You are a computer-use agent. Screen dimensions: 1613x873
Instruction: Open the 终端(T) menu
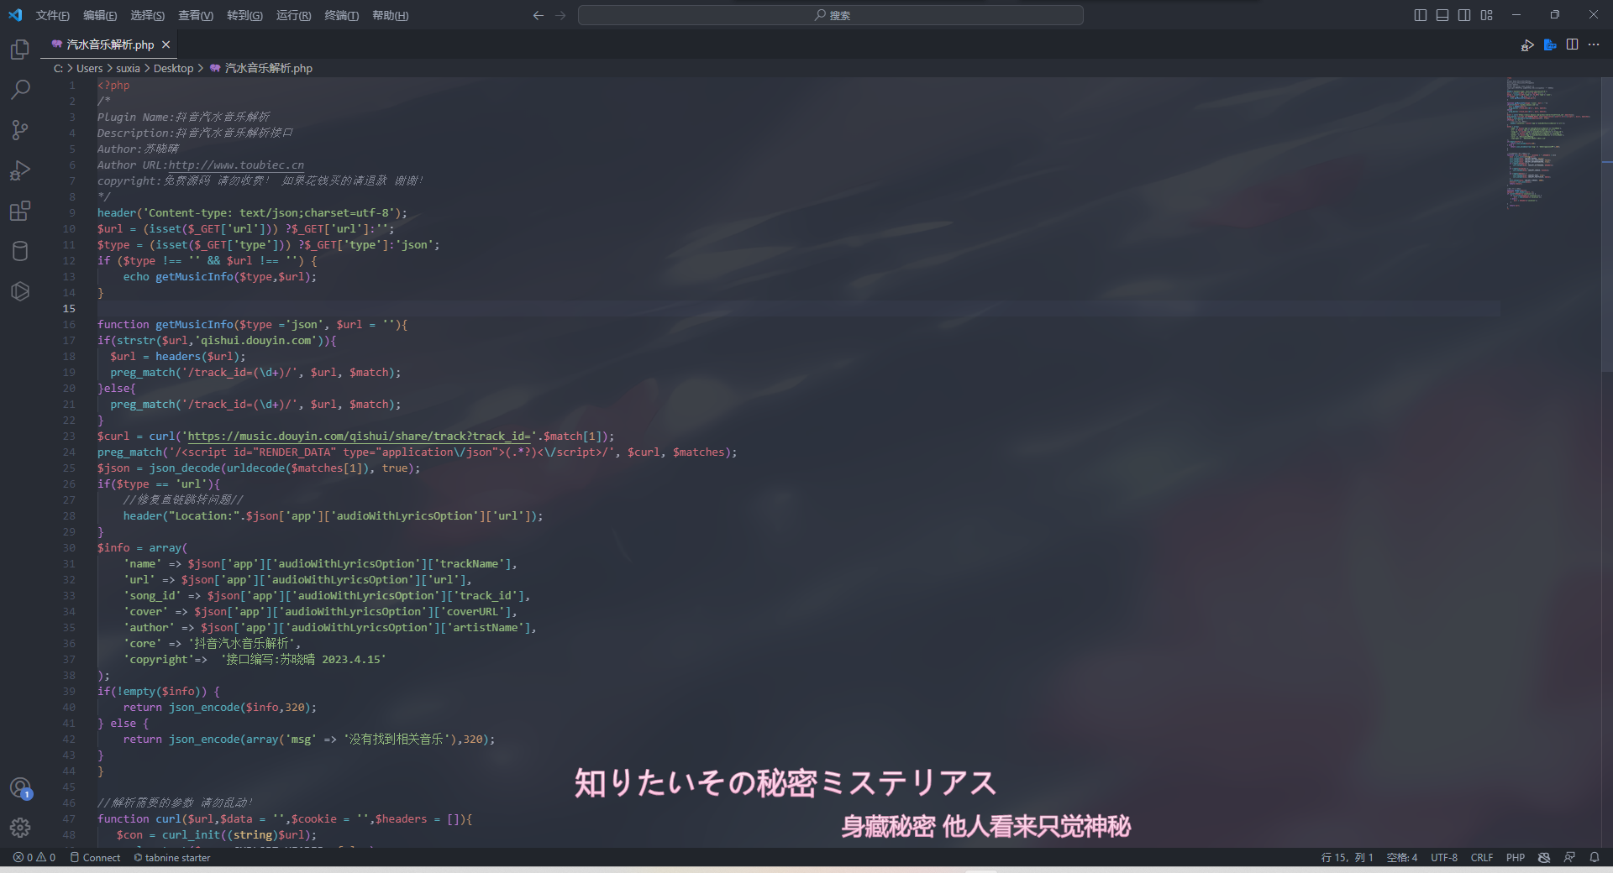[x=341, y=15]
